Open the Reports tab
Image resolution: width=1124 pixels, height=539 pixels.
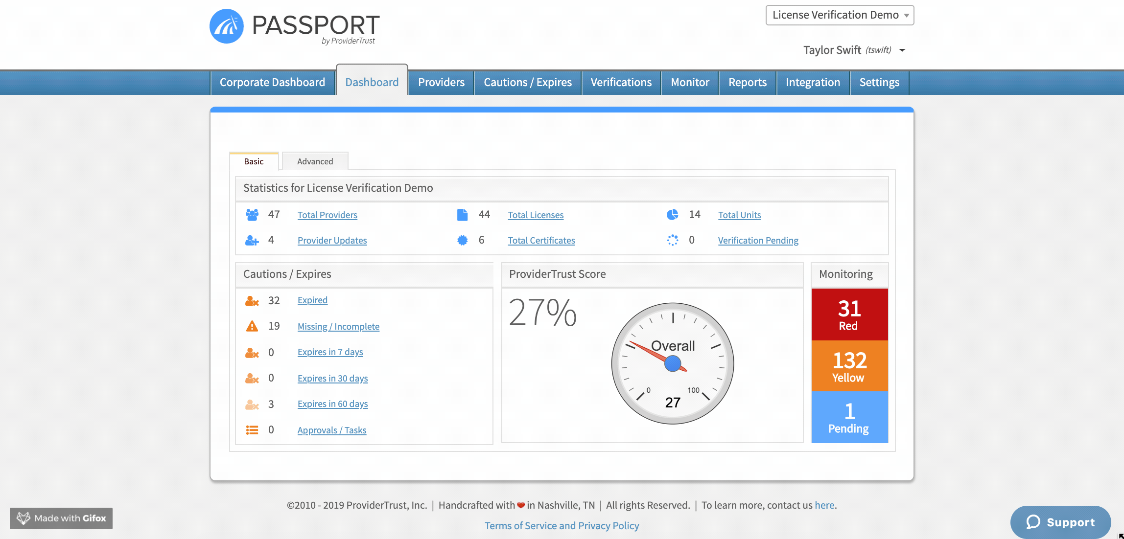748,82
